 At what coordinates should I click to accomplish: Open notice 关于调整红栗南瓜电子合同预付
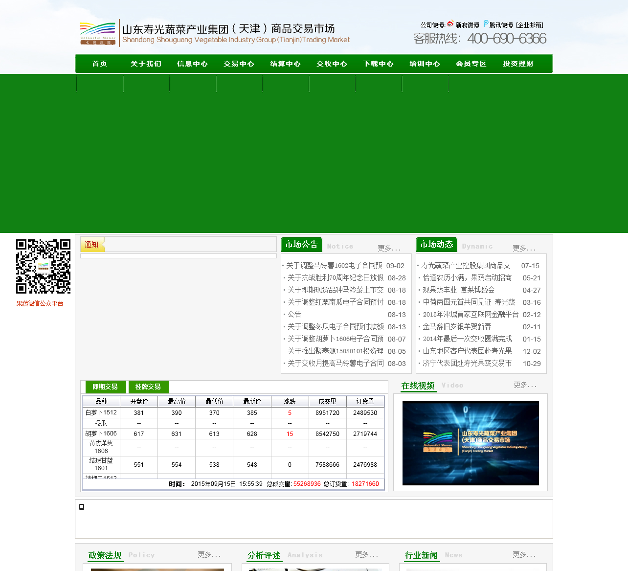pyautogui.click(x=336, y=302)
